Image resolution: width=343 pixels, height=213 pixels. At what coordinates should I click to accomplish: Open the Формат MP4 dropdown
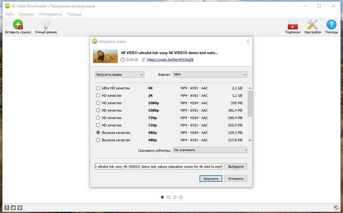click(x=210, y=75)
